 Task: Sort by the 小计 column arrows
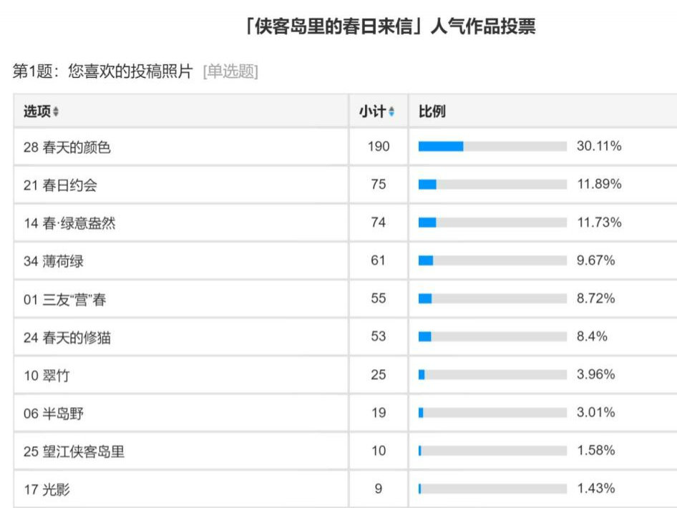click(391, 112)
